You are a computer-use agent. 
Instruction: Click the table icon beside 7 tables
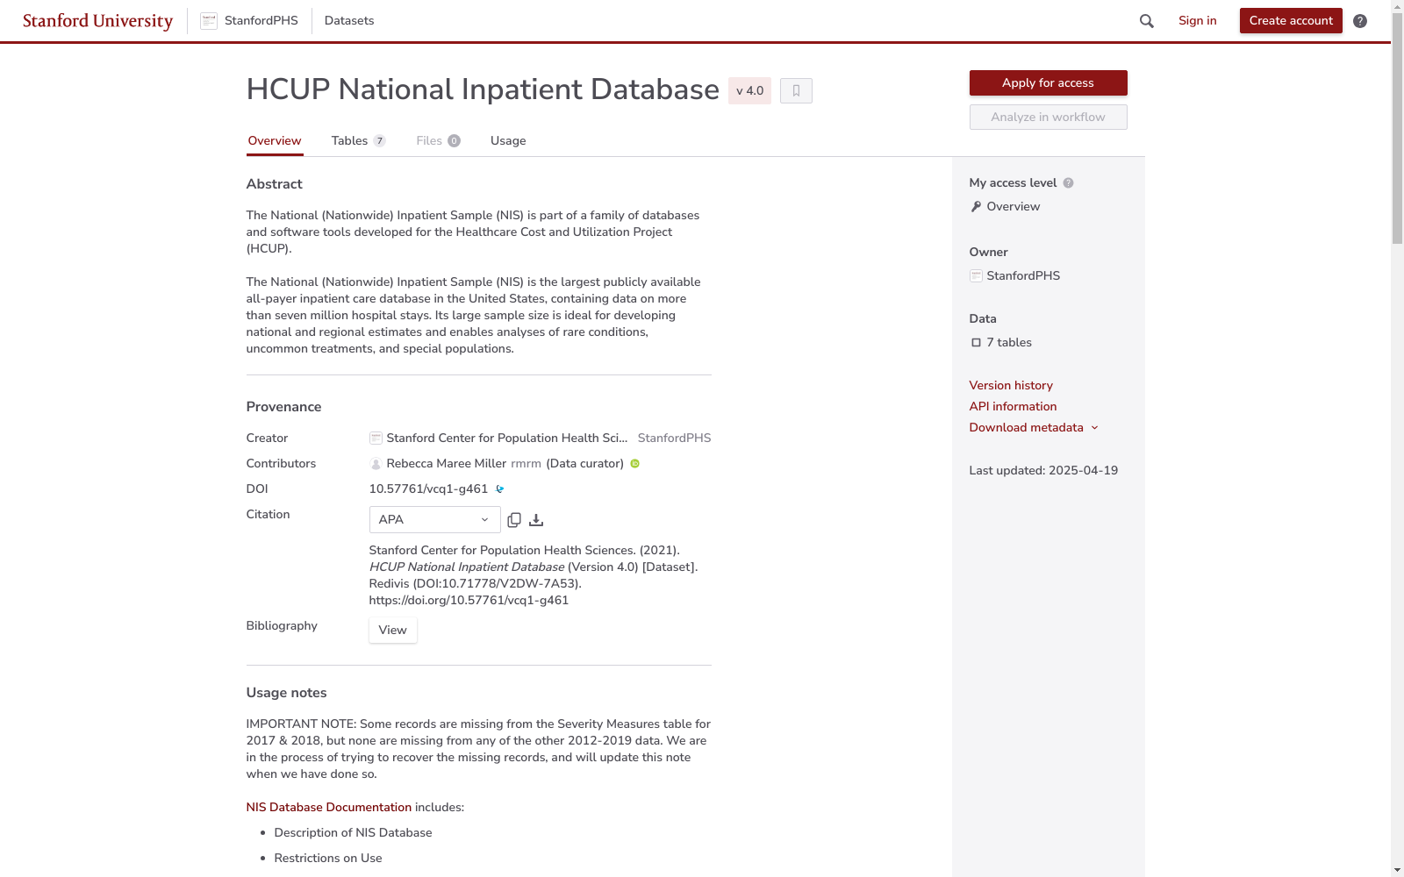[x=976, y=343]
